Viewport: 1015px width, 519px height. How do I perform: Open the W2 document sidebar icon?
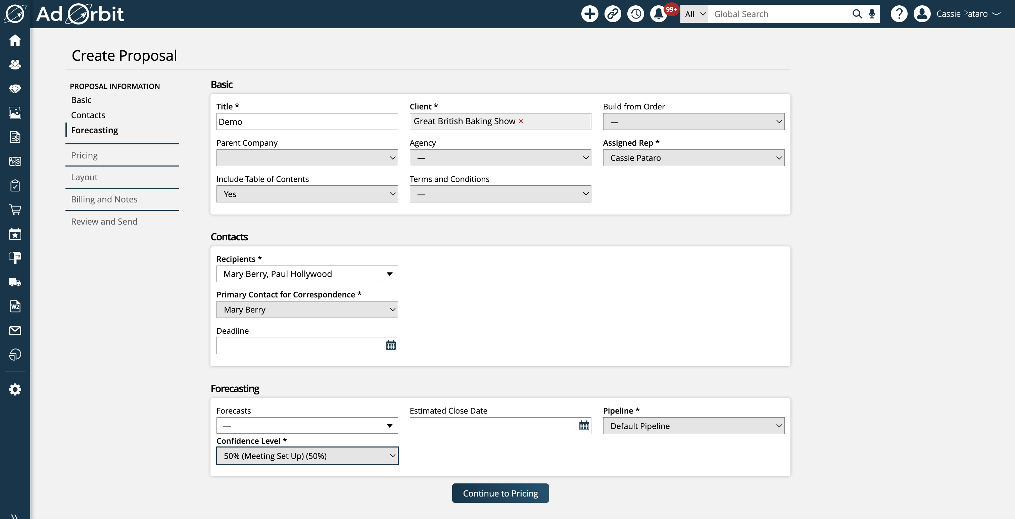point(15,306)
